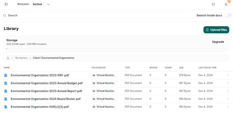Click Virtual Assistant uploader on Board Roster row

pos(104,99)
